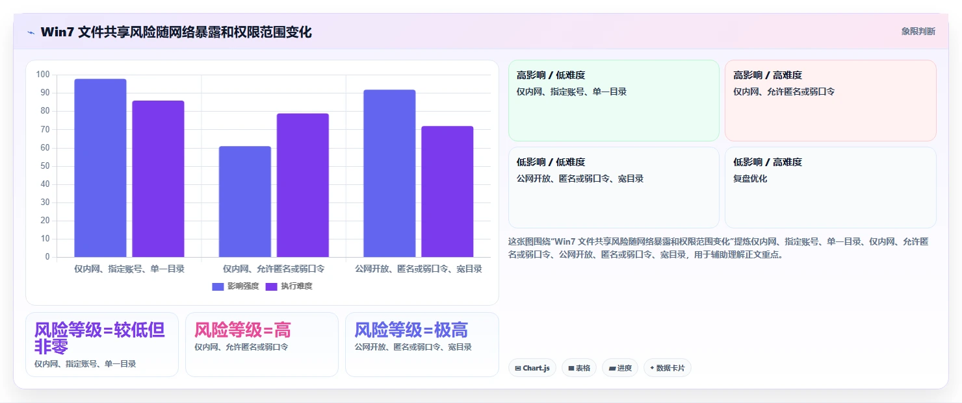
Task: Click the 高影响 / 低难度 quadrant heading
Action: 551,75
